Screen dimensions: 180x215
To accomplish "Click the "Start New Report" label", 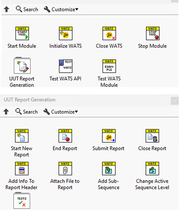I will coord(22,151).
